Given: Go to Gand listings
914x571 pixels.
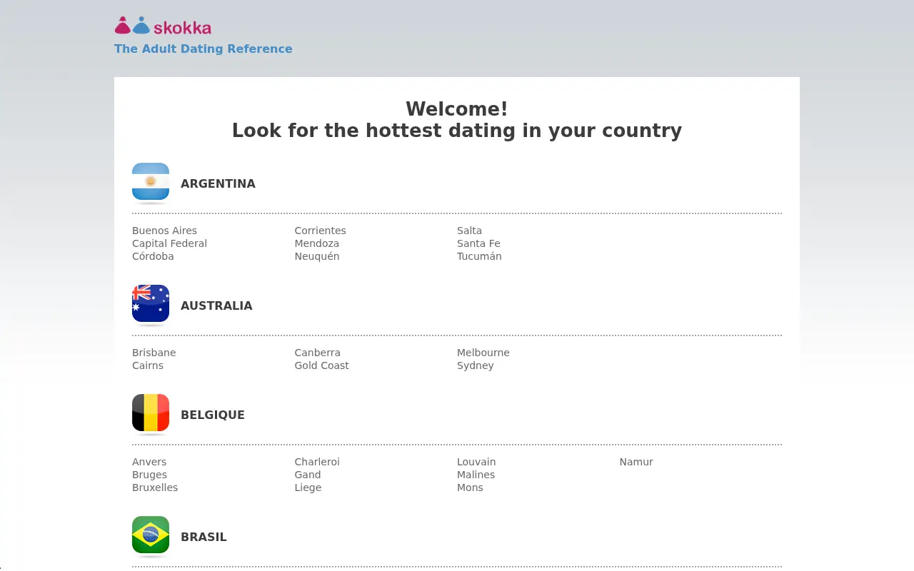Looking at the screenshot, I should point(308,475).
